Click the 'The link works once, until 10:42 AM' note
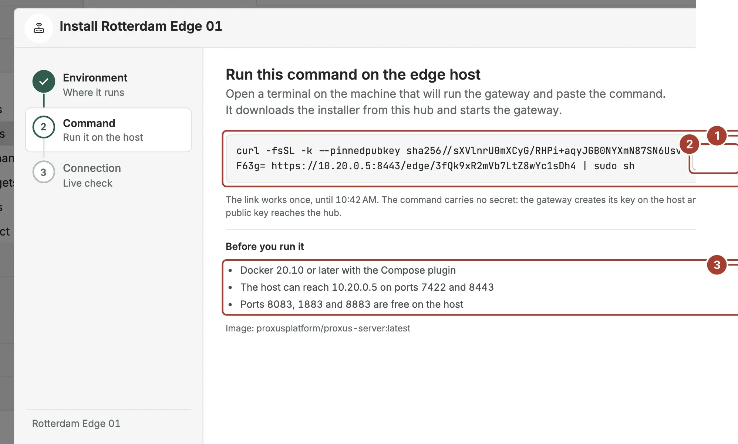This screenshot has width=738, height=444. [461, 206]
